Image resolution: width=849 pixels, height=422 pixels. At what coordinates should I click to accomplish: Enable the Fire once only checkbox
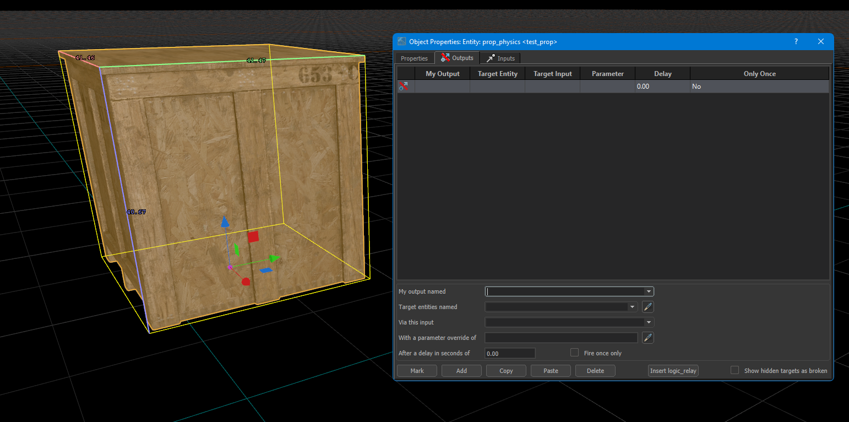pyautogui.click(x=574, y=352)
